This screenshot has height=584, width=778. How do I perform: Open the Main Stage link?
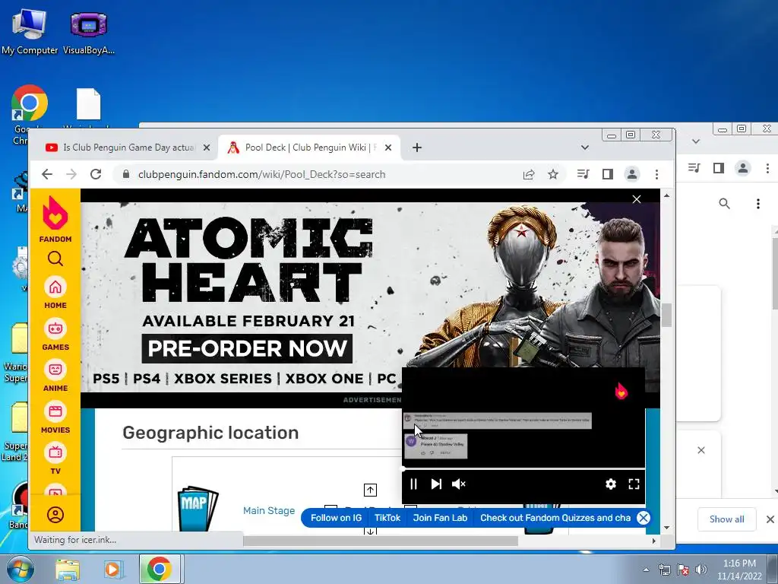(x=269, y=510)
